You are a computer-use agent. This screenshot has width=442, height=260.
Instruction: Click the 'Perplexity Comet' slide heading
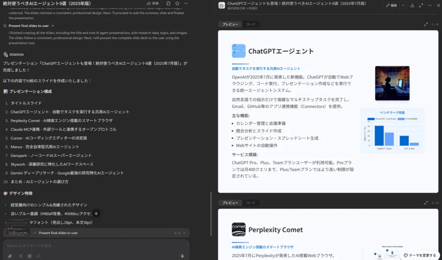275,229
